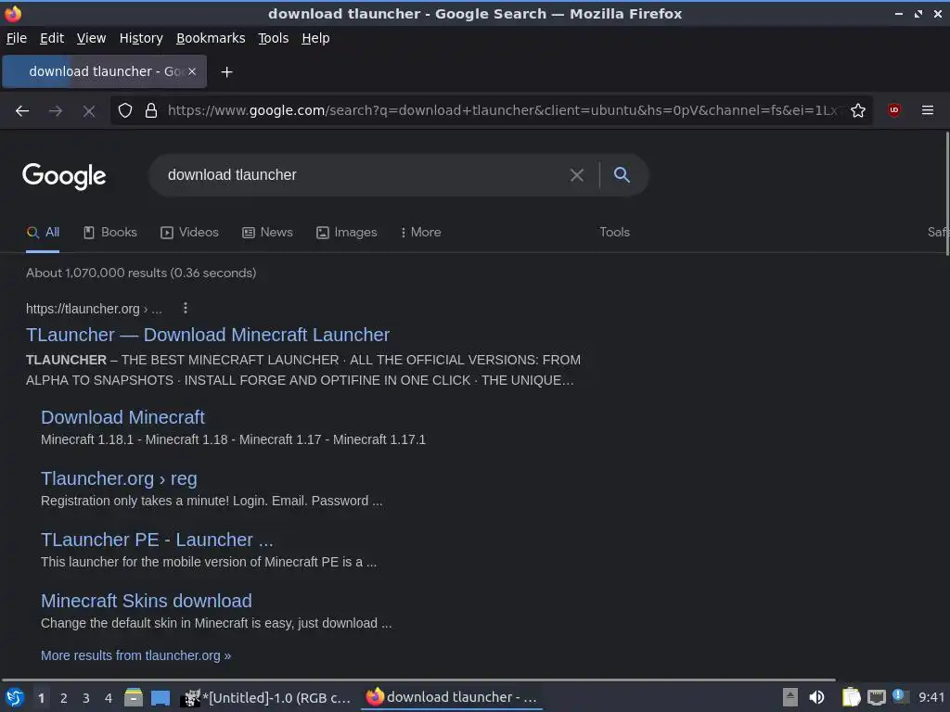Open the Tlauncher.org › reg sitelink
Screen dimensions: 950x712
pyautogui.click(x=119, y=479)
